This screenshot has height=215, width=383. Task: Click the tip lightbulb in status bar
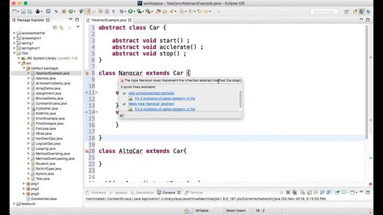point(370,211)
